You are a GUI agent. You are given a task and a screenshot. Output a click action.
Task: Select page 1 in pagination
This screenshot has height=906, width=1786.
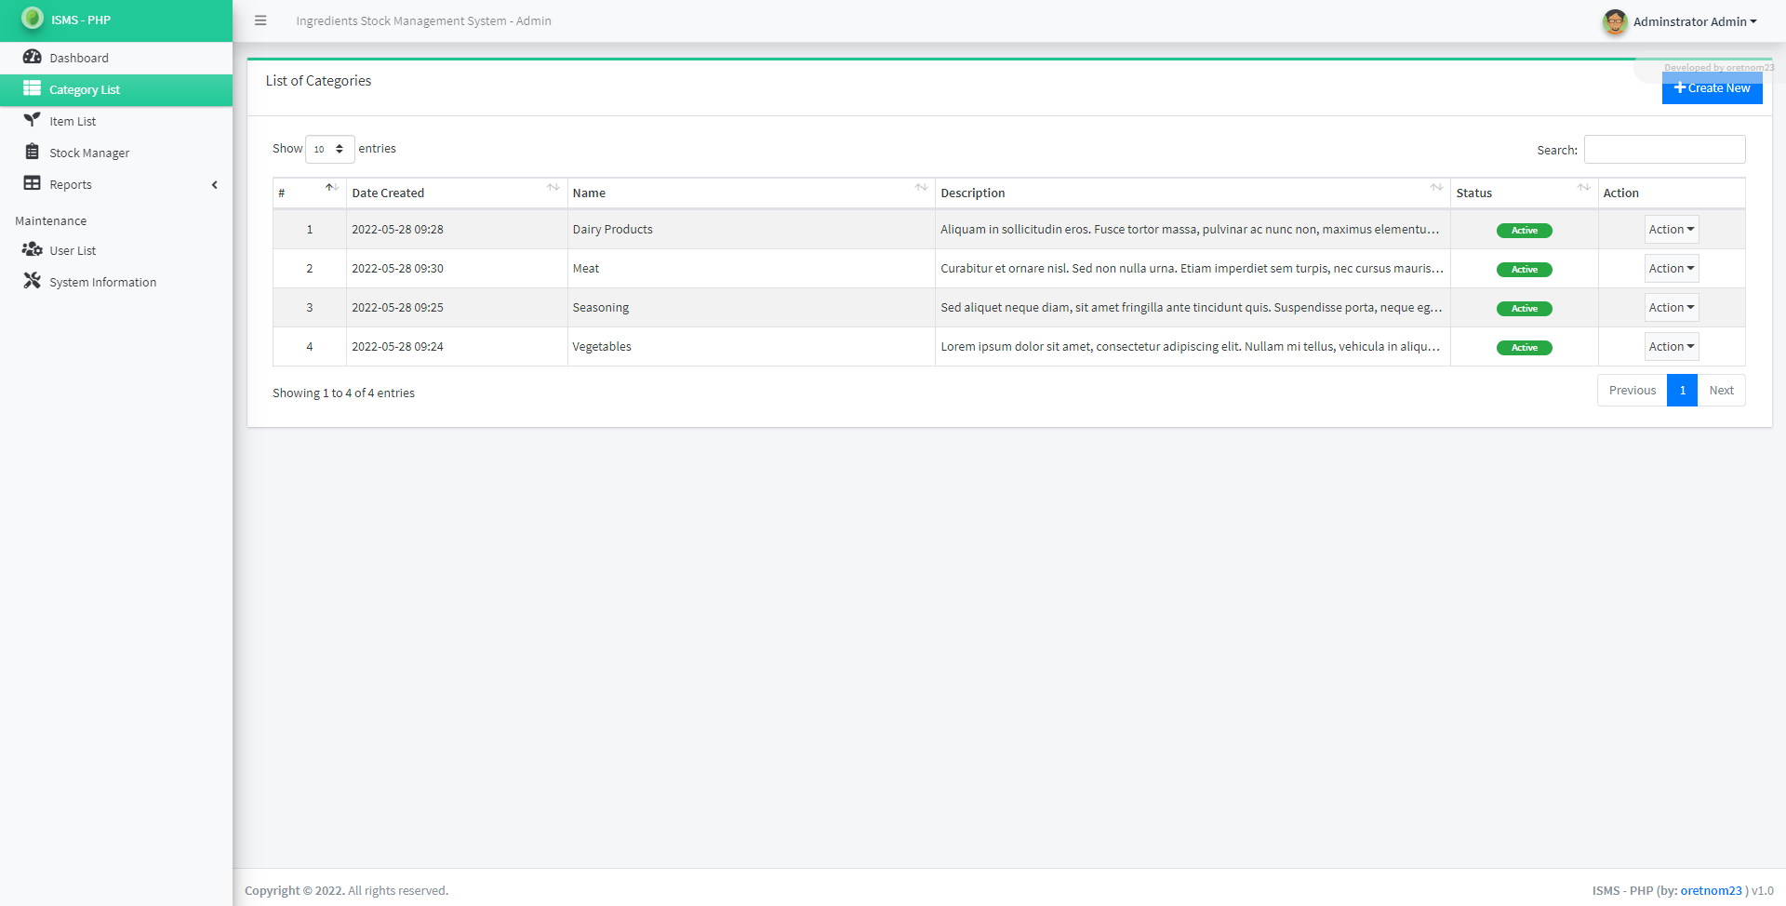[1682, 391]
